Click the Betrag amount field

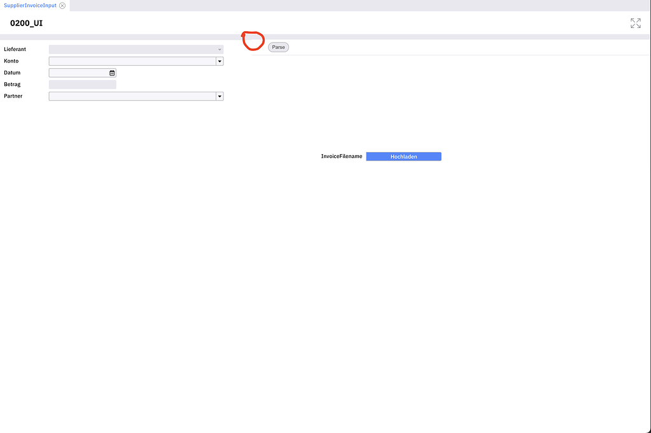82,84
